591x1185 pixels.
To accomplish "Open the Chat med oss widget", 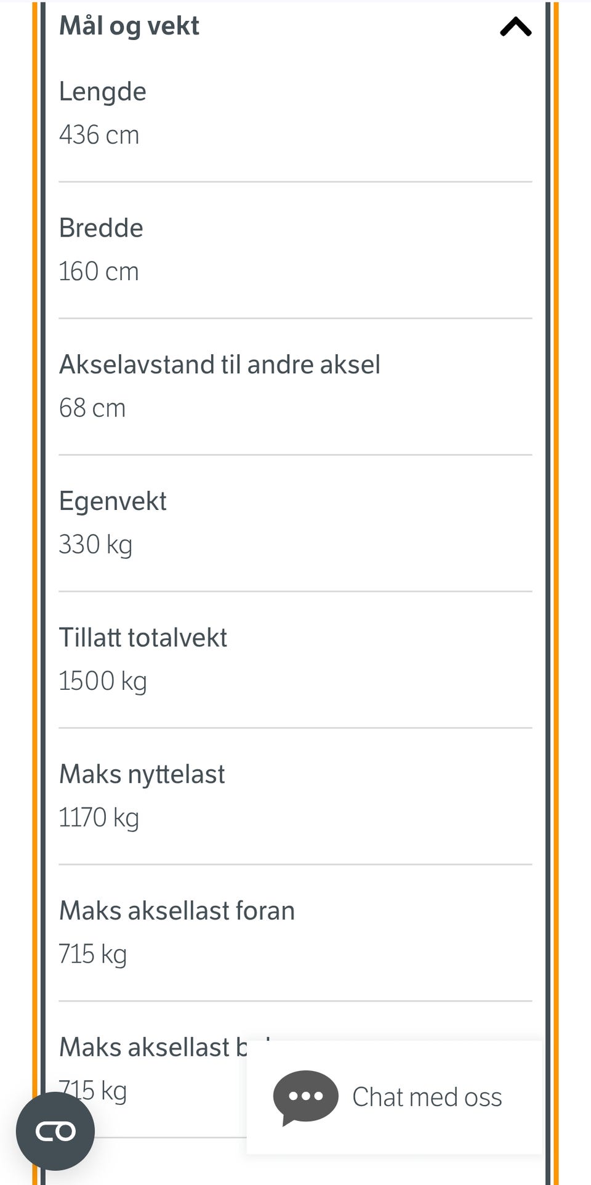I will coord(427,1097).
